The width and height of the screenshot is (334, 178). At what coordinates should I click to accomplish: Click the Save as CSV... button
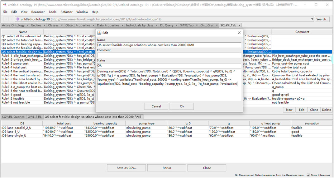click(126, 168)
